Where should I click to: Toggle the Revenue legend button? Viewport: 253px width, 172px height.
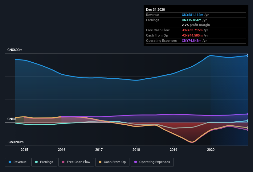tap(18, 162)
